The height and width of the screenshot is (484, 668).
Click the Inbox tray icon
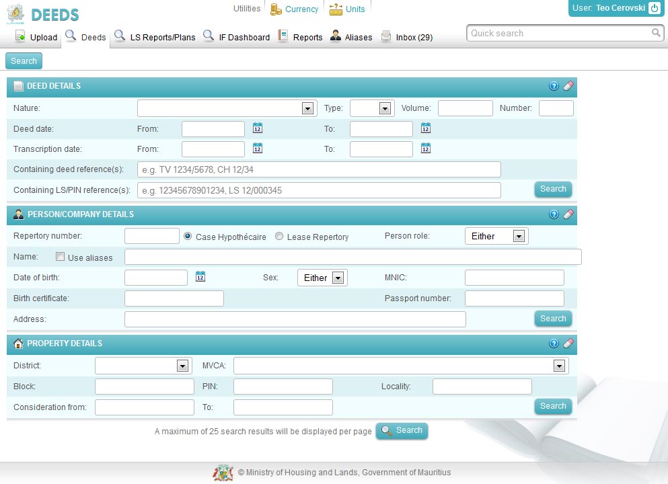(x=386, y=36)
